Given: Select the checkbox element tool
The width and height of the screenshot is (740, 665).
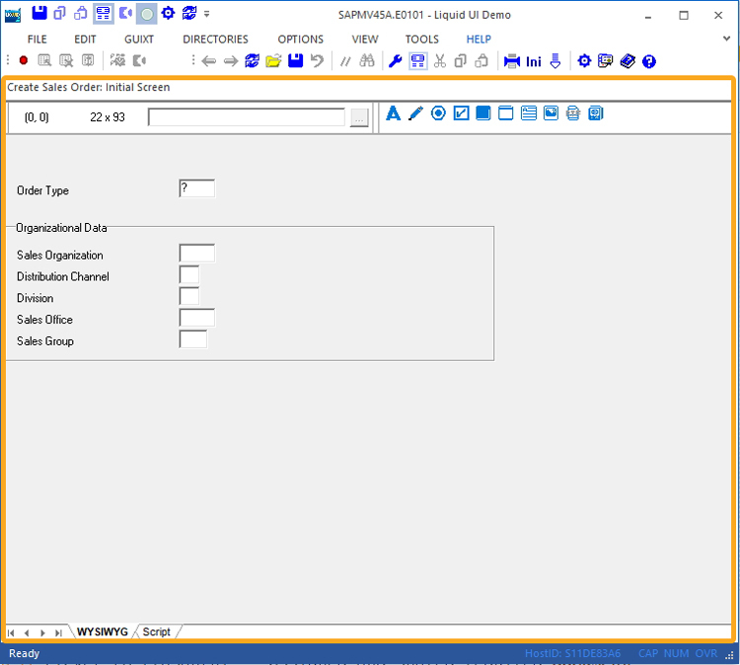Looking at the screenshot, I should point(461,113).
